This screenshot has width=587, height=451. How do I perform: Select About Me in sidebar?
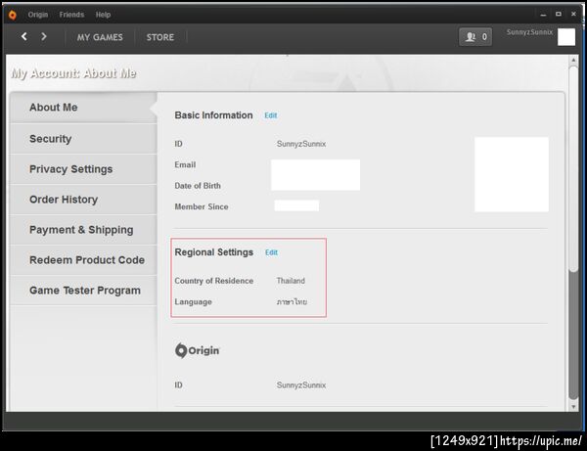point(83,108)
